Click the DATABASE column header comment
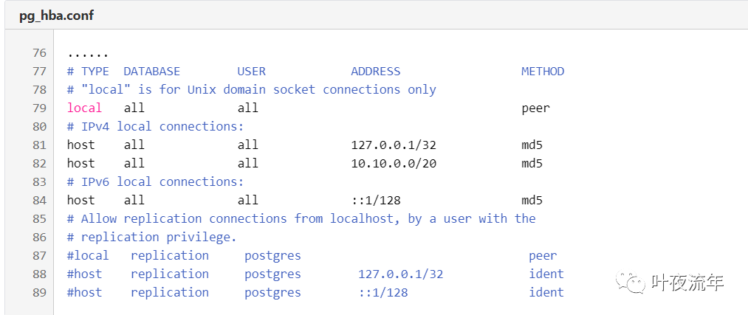748x315 pixels. click(151, 72)
